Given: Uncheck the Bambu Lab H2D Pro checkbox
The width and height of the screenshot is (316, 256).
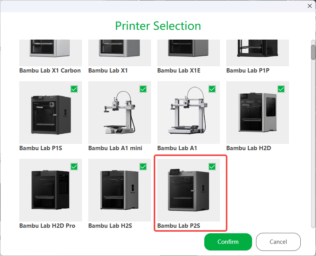Looking at the screenshot, I should (74, 167).
